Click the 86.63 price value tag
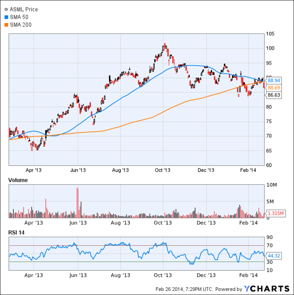294x295 pixels. coord(274,95)
